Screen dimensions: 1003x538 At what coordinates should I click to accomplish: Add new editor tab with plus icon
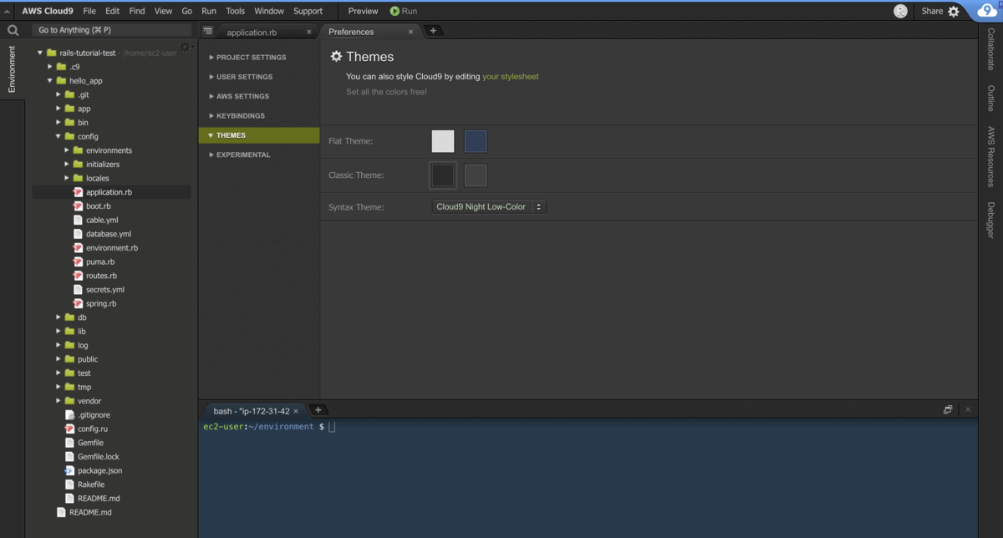(433, 31)
